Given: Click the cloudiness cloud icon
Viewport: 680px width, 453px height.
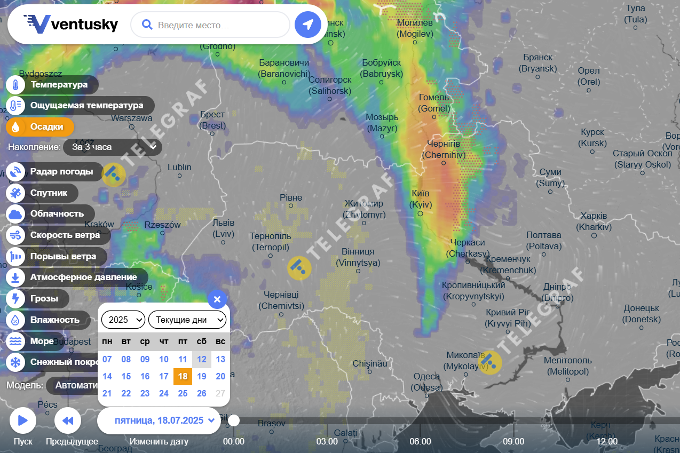Looking at the screenshot, I should [x=15, y=214].
